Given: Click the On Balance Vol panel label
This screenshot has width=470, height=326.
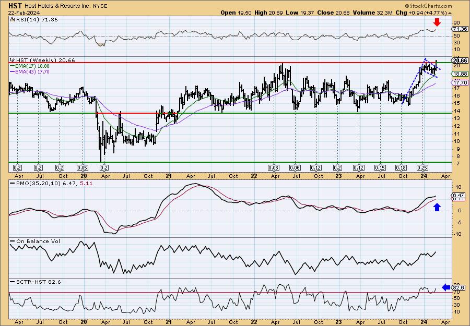Looking at the screenshot, I should (38, 242).
